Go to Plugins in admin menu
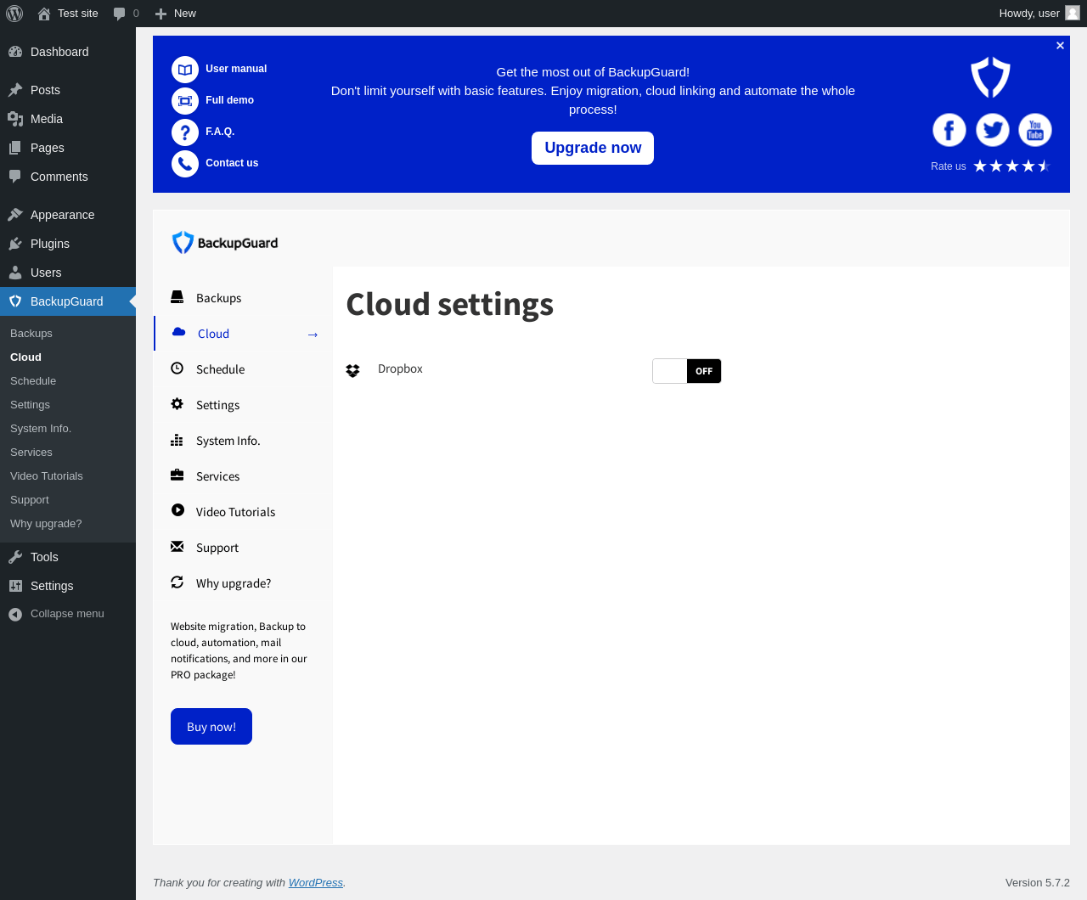 (68, 244)
